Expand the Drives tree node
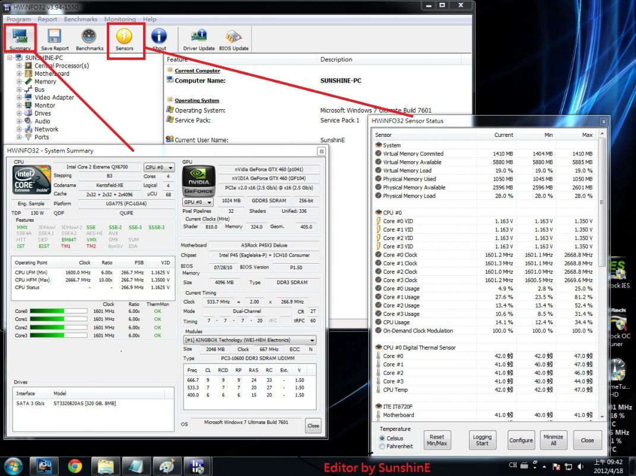Image resolution: width=636 pixels, height=476 pixels. (18, 113)
